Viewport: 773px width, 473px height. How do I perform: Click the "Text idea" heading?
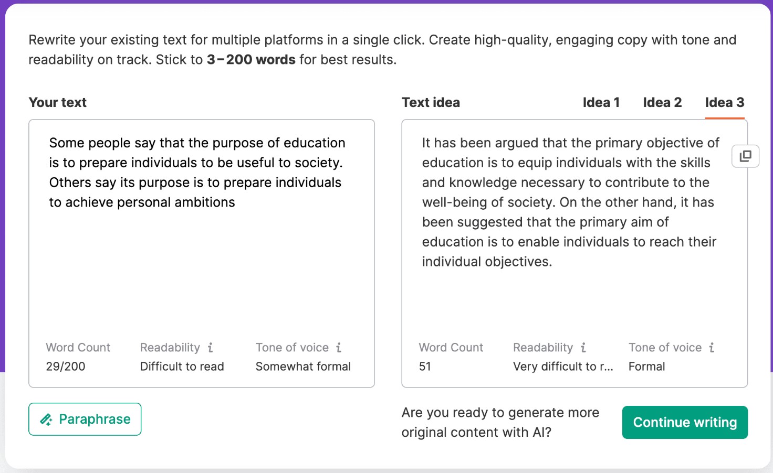point(431,103)
